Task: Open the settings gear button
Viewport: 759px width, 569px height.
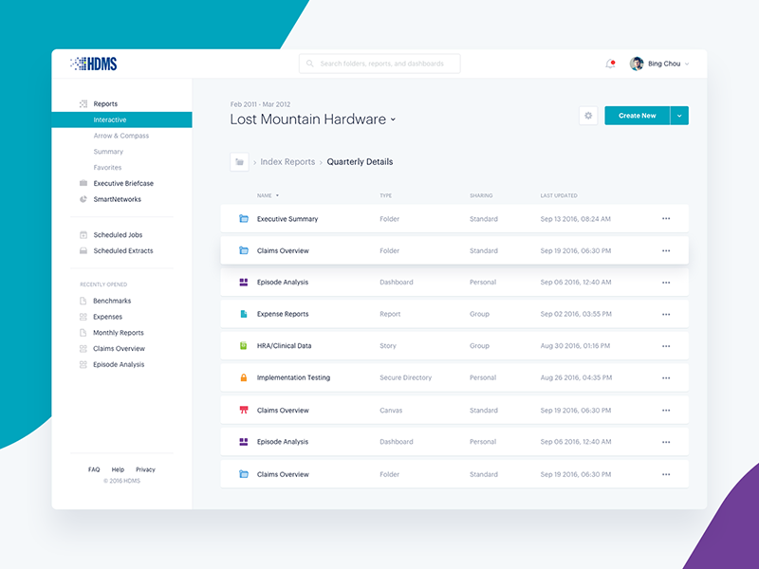Action: point(588,116)
